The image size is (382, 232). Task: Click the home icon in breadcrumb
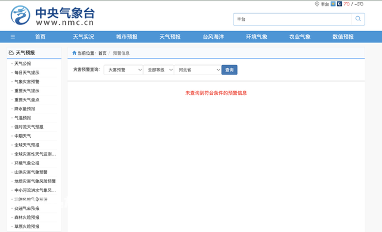[74, 53]
